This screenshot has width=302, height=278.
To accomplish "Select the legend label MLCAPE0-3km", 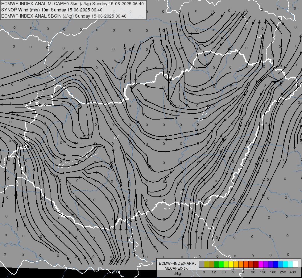I will [x=178, y=268].
